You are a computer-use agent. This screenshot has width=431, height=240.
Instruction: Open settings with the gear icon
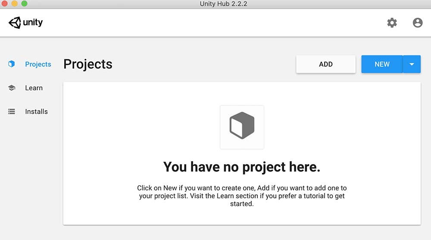click(x=392, y=23)
